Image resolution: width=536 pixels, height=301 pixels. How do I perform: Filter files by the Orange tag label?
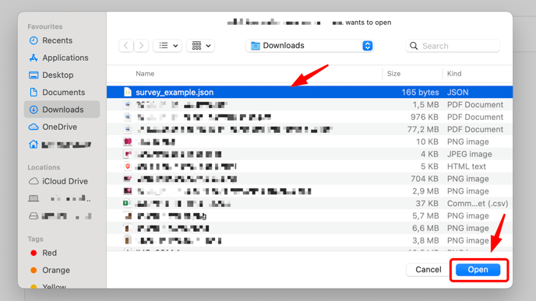pyautogui.click(x=56, y=271)
